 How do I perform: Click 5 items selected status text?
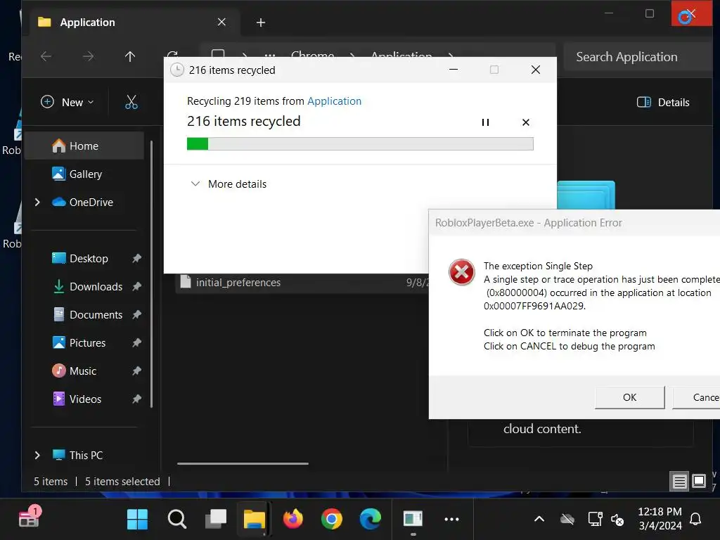point(122,481)
